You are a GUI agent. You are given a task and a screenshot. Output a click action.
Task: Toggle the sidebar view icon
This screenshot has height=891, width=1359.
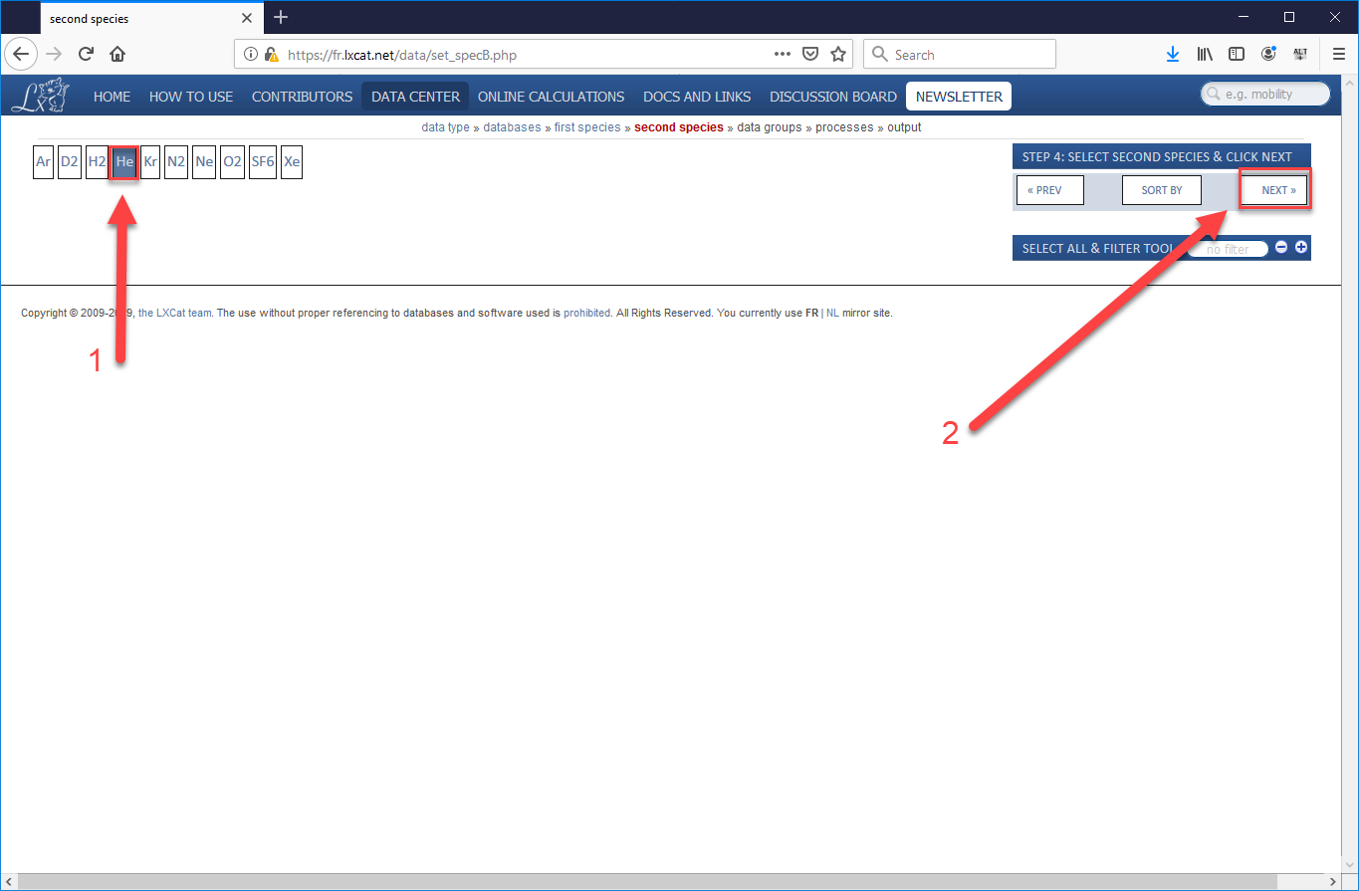click(x=1236, y=55)
